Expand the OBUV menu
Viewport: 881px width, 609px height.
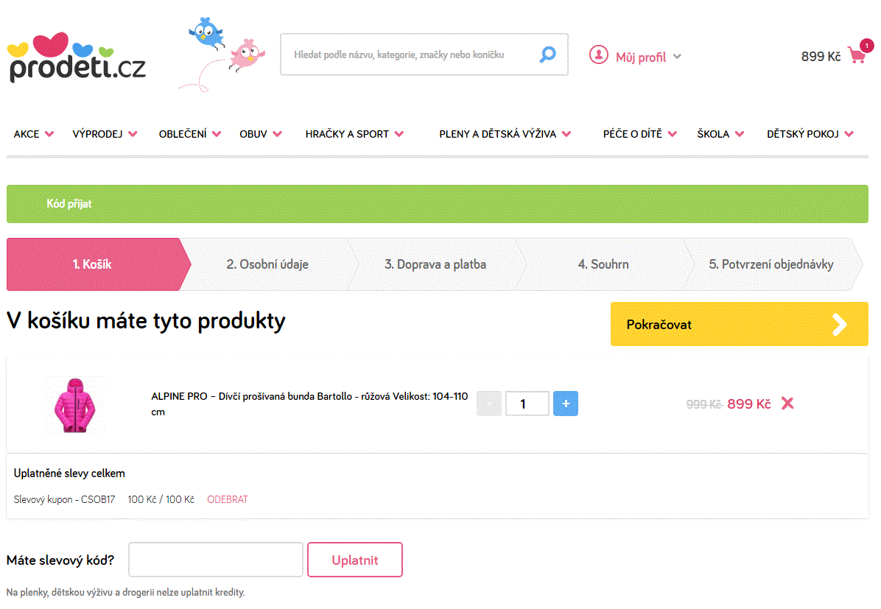(x=261, y=134)
